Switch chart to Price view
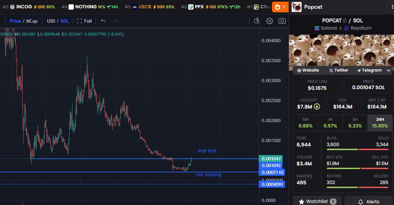The height and width of the screenshot is (205, 394). pyautogui.click(x=15, y=21)
